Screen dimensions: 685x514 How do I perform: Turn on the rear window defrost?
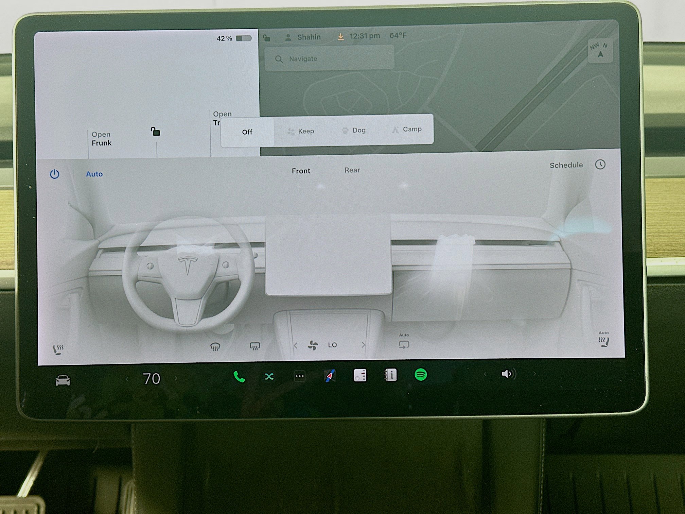tap(255, 346)
